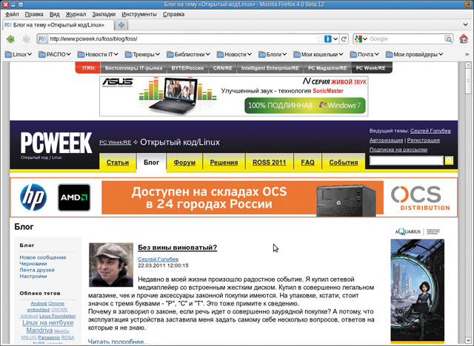Open the Файл menu
The height and width of the screenshot is (346, 474).
(x=12, y=14)
